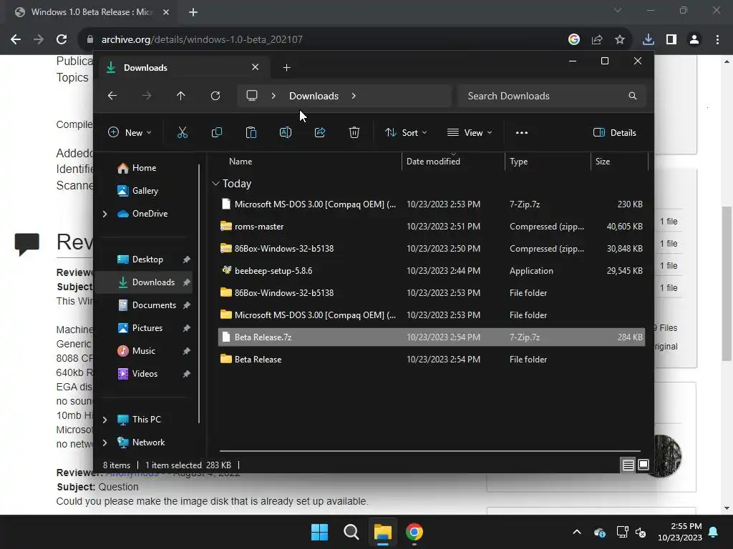
Task: Click the Copy icon in Explorer toolbar
Action: [x=216, y=132]
